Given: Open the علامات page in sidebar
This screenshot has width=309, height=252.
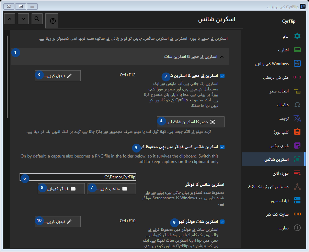Looking at the screenshot, I should [274, 104].
